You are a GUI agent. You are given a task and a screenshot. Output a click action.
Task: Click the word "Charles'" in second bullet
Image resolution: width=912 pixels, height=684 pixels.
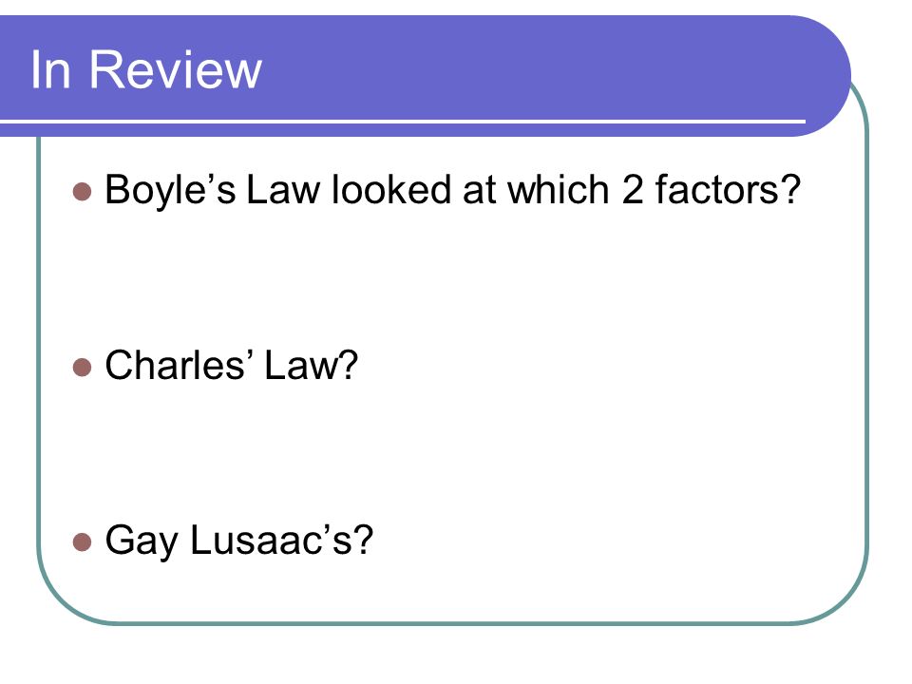coord(180,365)
